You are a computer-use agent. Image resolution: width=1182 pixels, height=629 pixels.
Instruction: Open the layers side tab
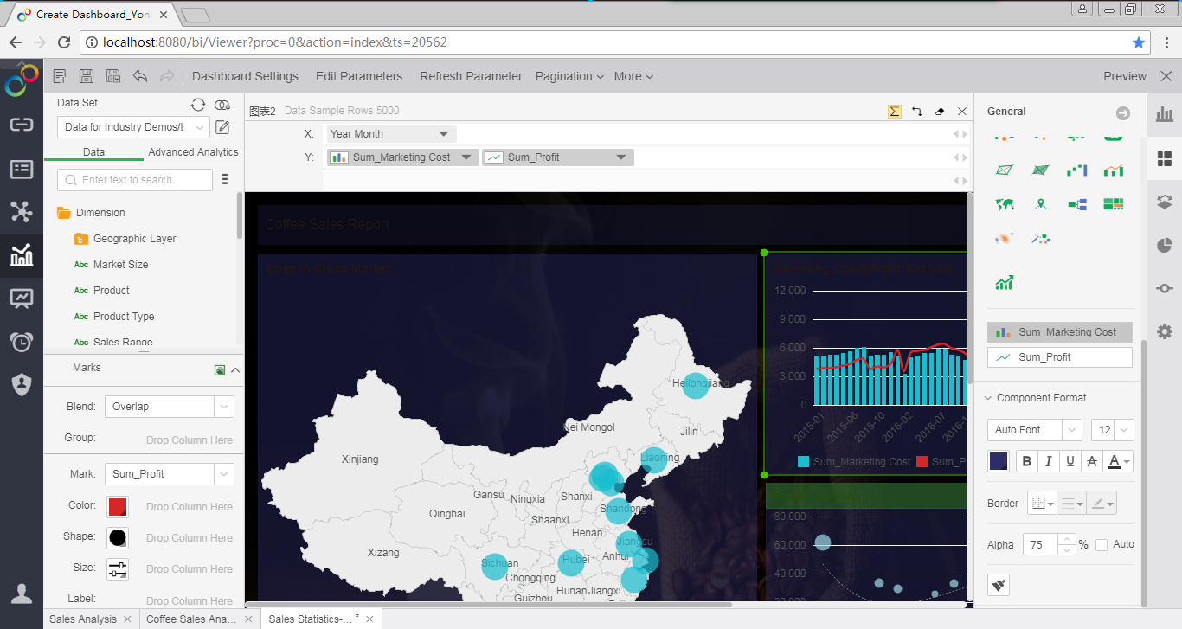coord(1165,202)
